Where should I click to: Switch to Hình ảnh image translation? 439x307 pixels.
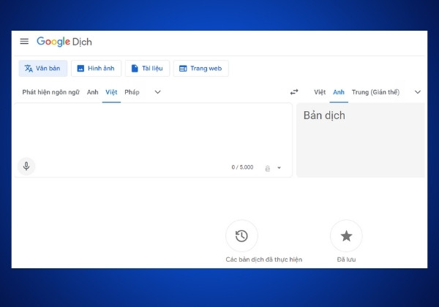tap(96, 68)
